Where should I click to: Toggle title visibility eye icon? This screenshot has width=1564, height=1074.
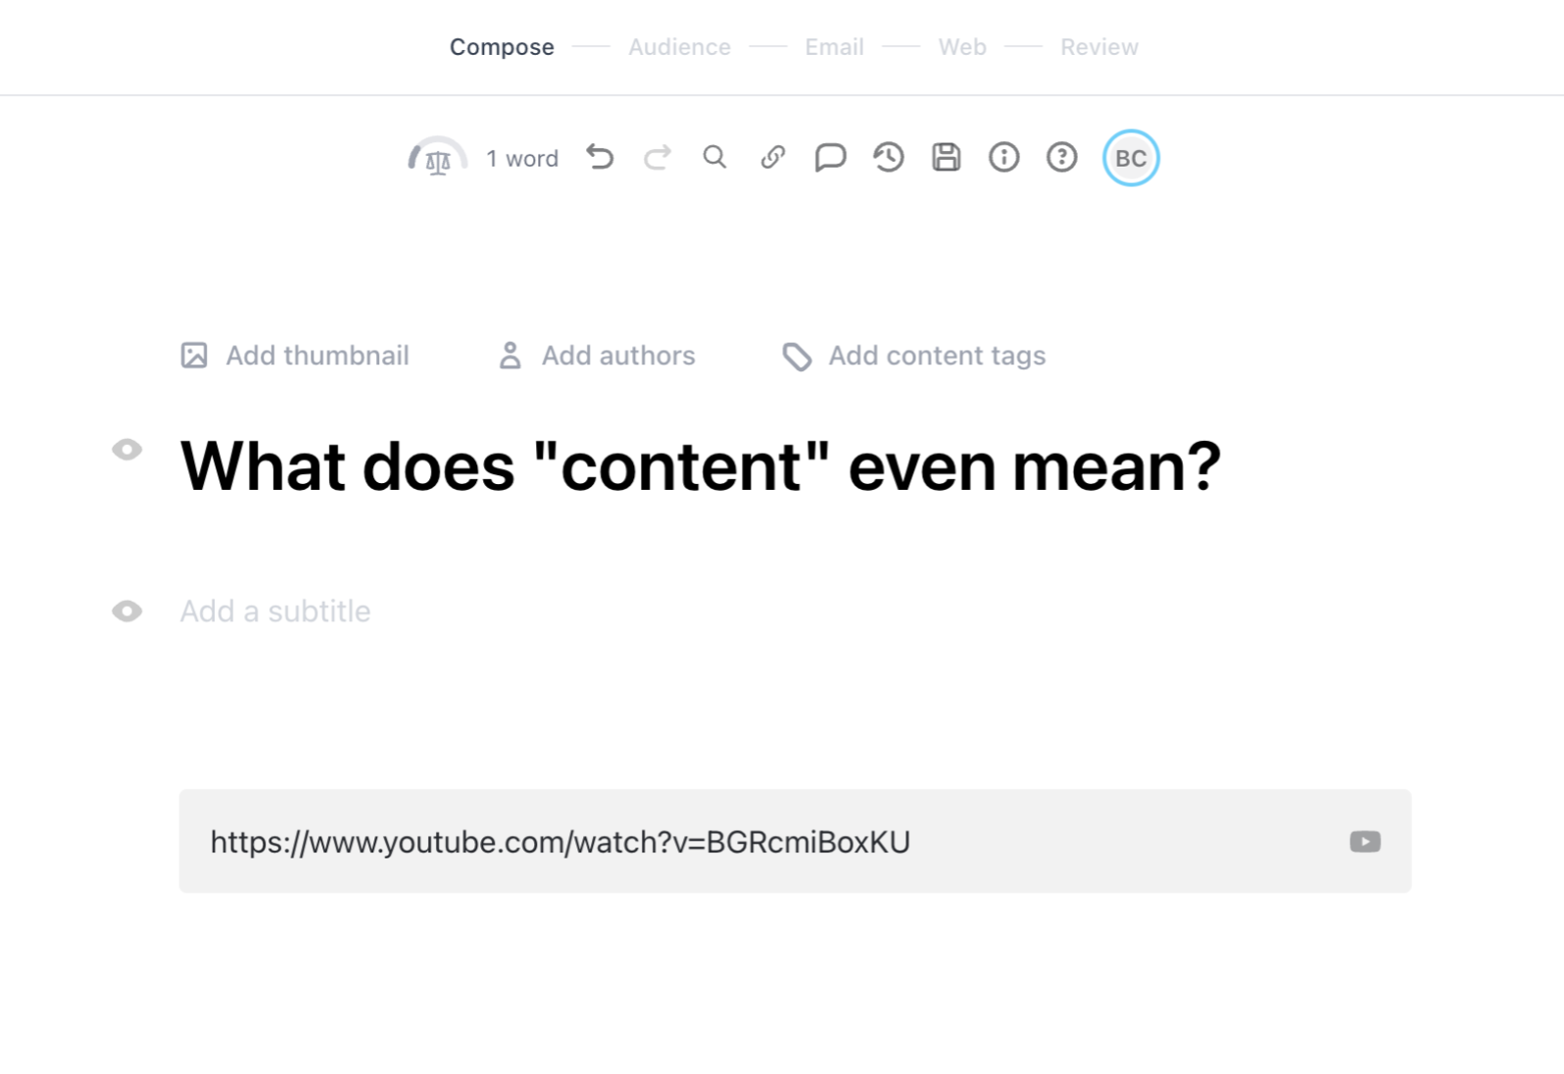click(x=126, y=450)
